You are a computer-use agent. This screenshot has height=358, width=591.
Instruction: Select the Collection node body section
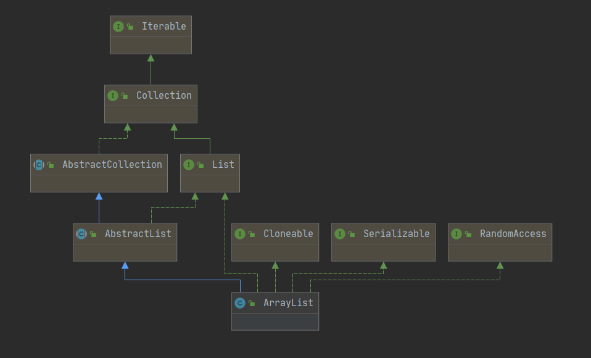click(151, 114)
